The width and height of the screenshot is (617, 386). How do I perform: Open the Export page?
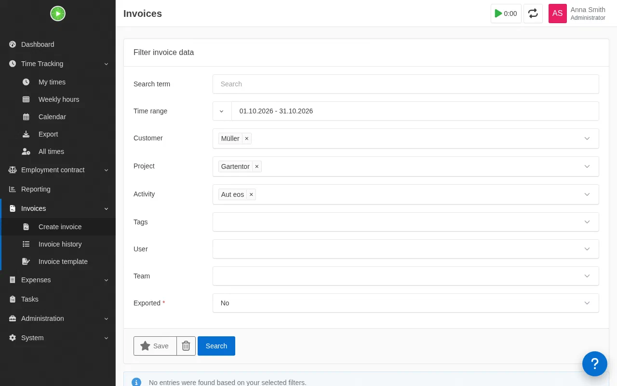pos(58,134)
